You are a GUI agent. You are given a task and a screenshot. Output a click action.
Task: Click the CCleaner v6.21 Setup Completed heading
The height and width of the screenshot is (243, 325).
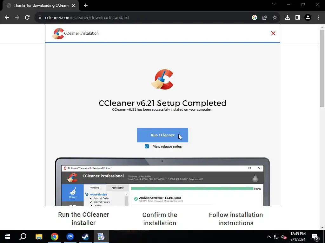pyautogui.click(x=162, y=103)
